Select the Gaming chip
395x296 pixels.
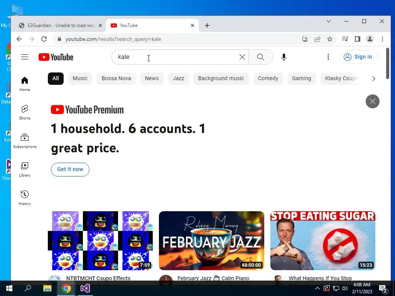(302, 79)
